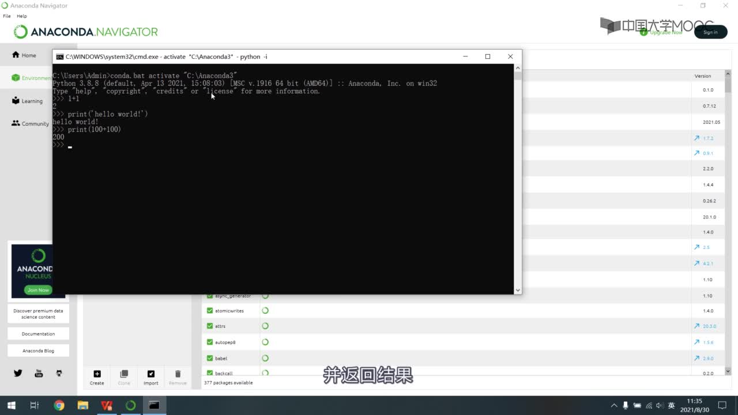Click Sign in button in Navigator
Viewport: 738px width, 415px height.
tap(710, 32)
